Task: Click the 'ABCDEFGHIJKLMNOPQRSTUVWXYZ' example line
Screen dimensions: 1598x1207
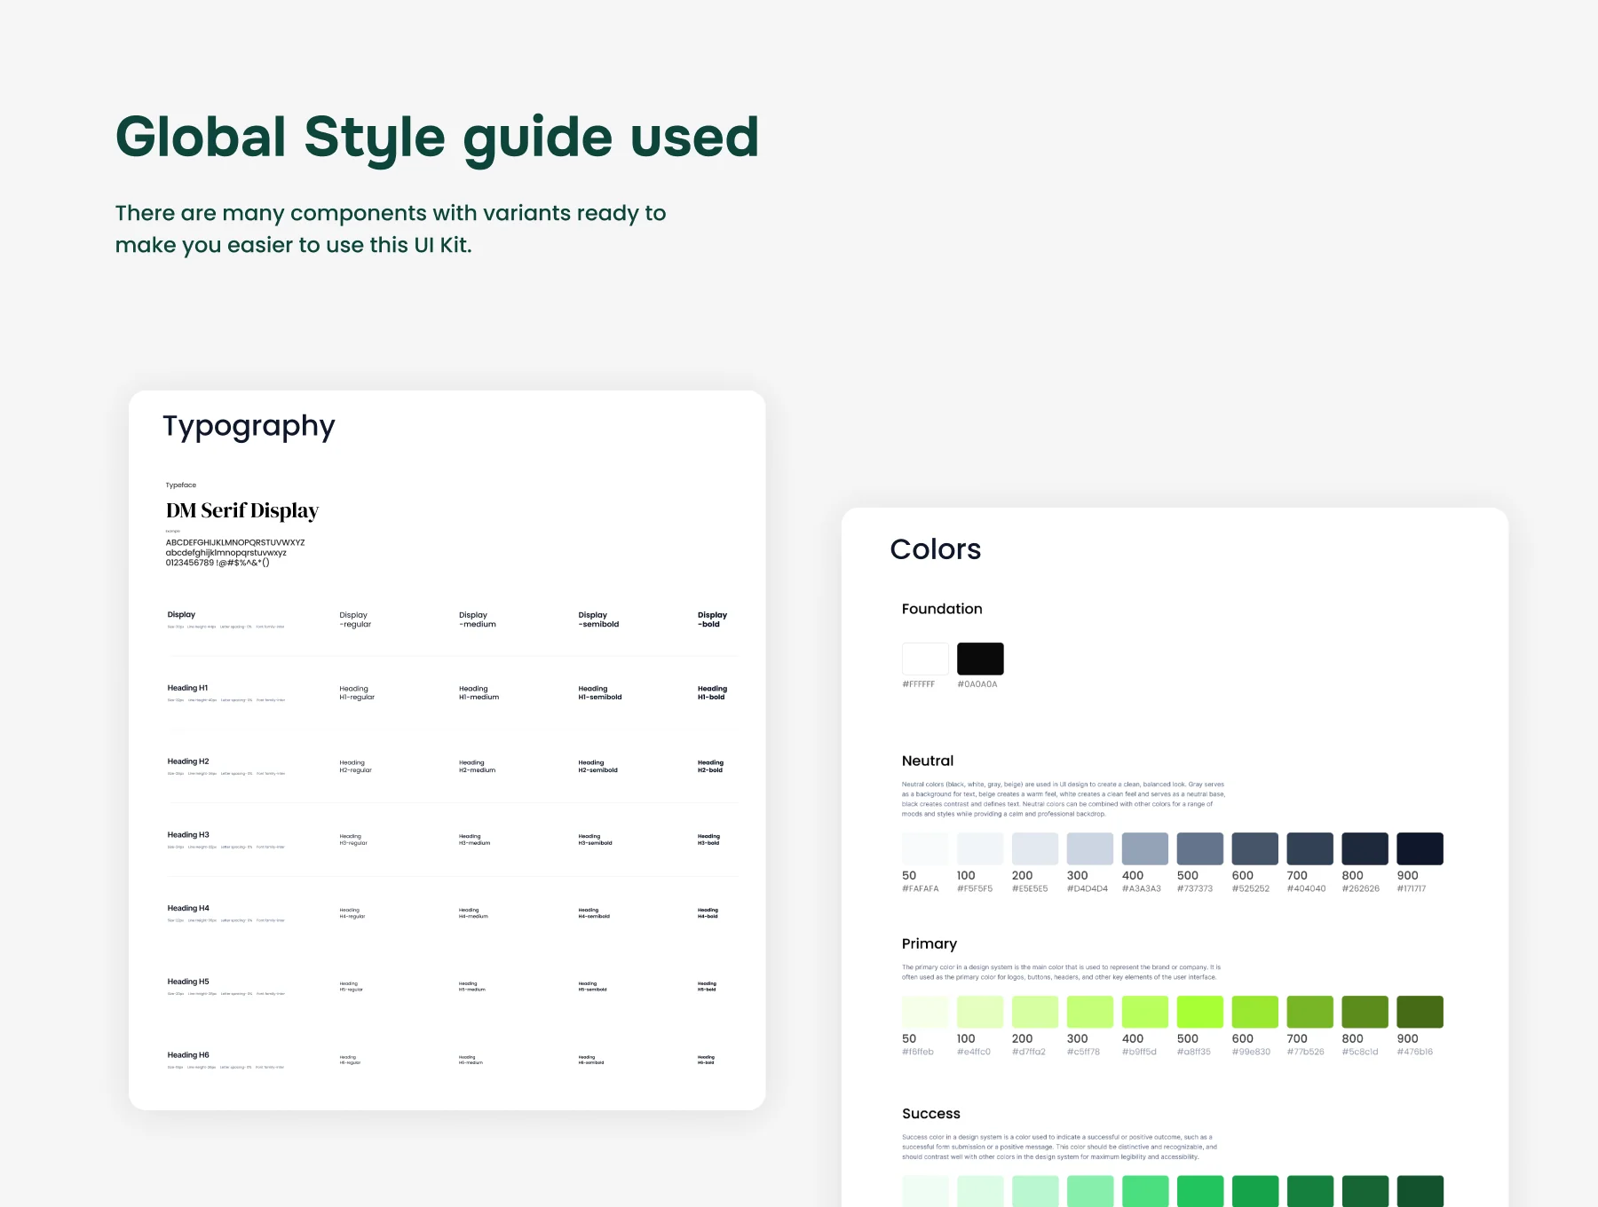Action: 235,542
